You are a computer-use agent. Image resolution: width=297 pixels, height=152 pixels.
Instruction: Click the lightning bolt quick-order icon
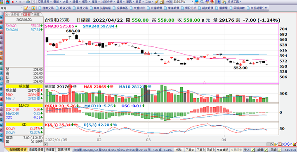point(156,2)
